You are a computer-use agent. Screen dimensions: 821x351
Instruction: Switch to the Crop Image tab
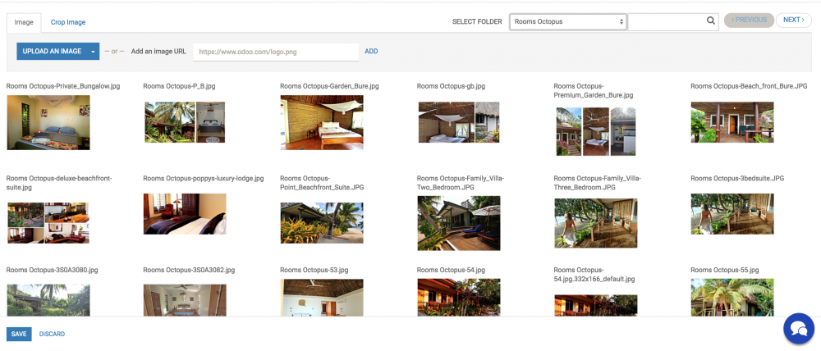click(68, 22)
